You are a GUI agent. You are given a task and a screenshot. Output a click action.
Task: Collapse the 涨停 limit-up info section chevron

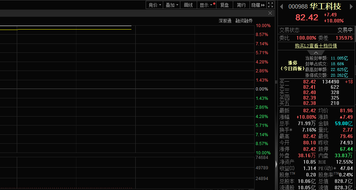pyautogui.click(x=316, y=53)
